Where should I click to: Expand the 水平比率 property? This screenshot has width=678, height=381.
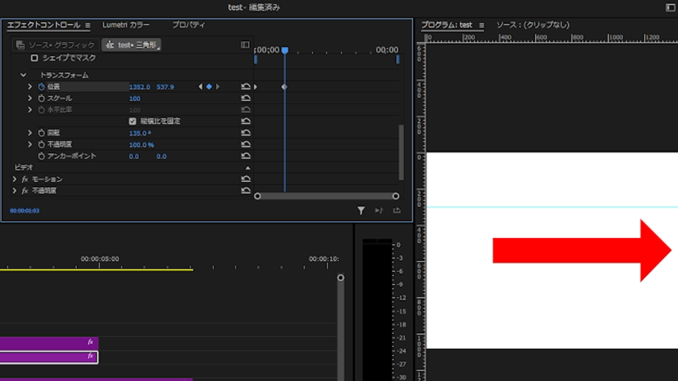tap(30, 110)
